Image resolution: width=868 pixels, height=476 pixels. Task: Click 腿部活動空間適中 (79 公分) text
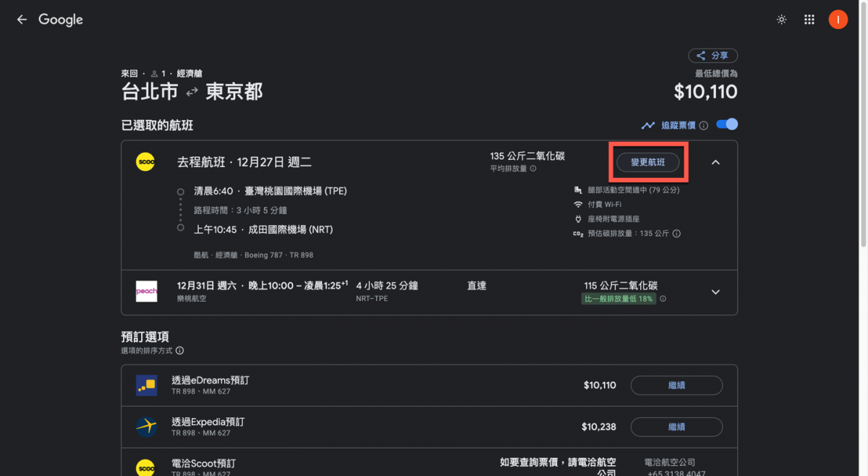(632, 190)
